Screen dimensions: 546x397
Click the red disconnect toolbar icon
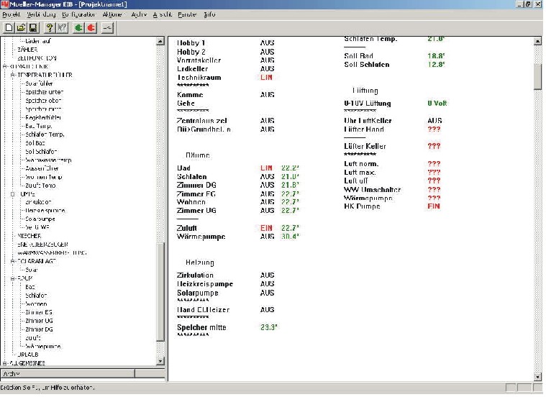coord(91,27)
